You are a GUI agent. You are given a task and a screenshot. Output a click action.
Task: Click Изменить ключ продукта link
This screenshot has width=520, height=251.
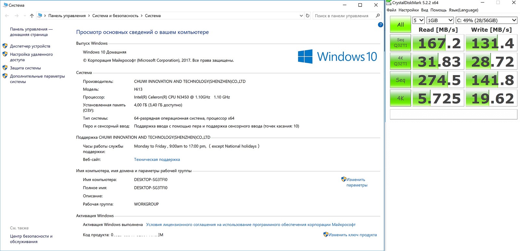(353, 235)
